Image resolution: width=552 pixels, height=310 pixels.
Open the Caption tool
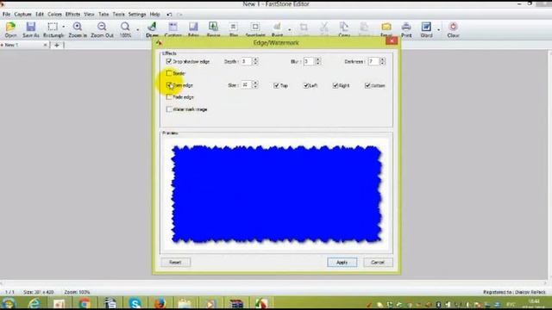coord(172,29)
